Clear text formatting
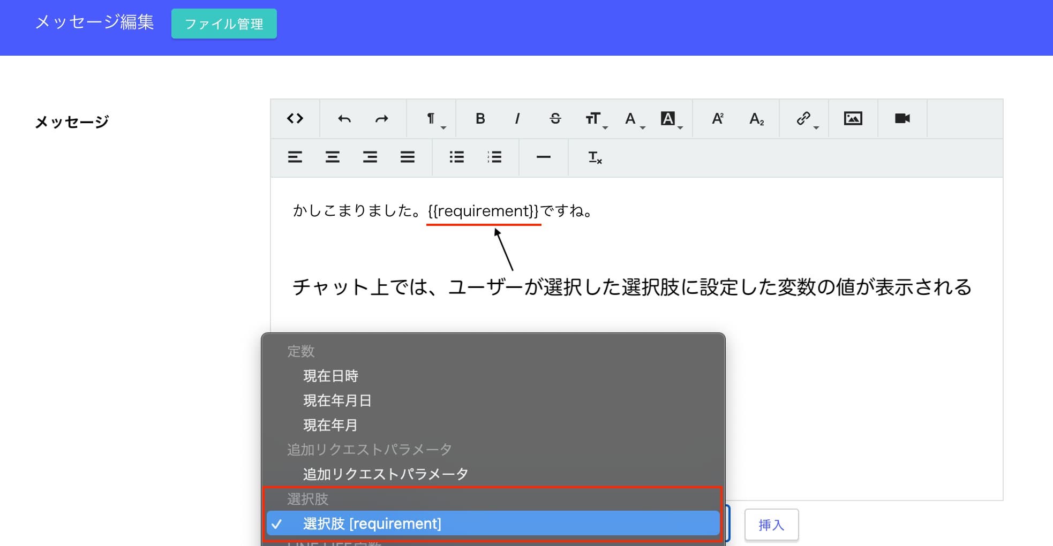This screenshot has width=1053, height=546. point(595,157)
